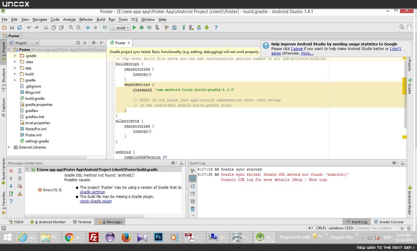Screen dimensions: 417x251
Task: Click the Open folder toolbar icon
Action: pos(4,27)
